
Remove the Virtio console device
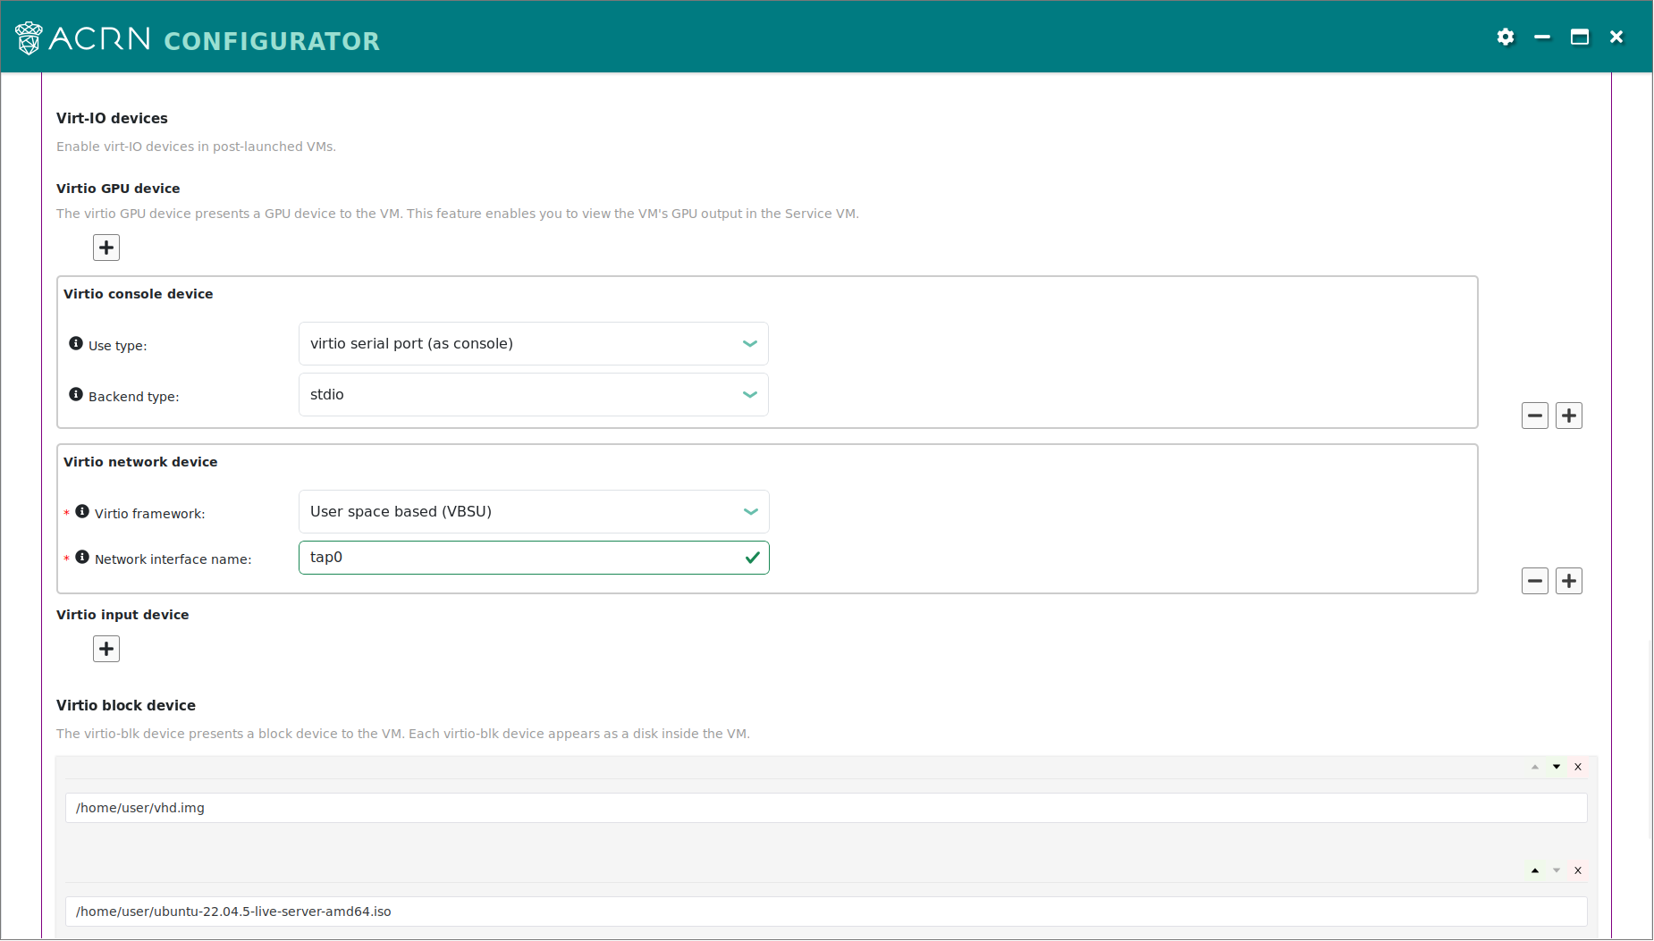1535,415
